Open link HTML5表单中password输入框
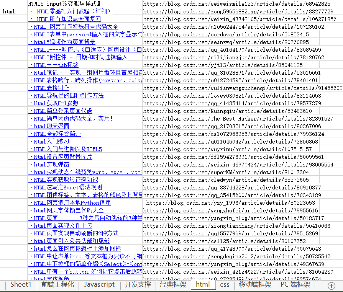Screen dimensions: 343x292 click(85, 34)
